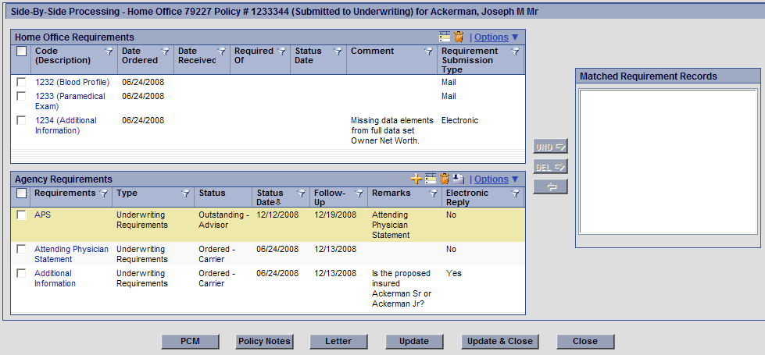
Task: Tick the APS requirement row checkbox
Action: 21,215
